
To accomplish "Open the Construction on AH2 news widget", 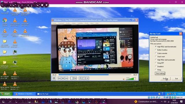I will 146,101.
